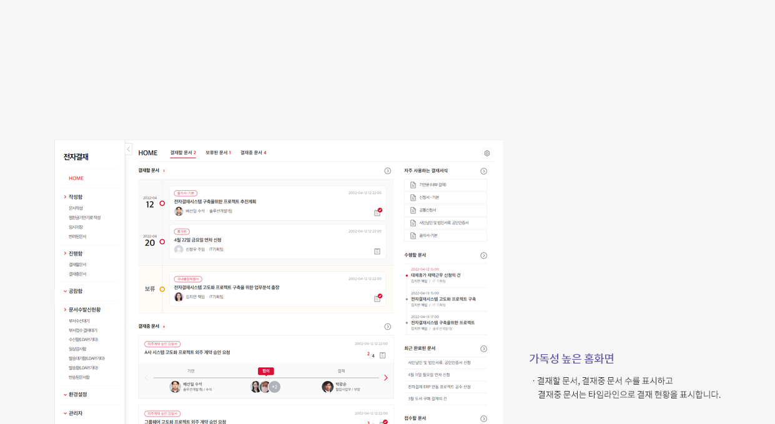Open 문서작성 under 작성함
Viewport: 775px width, 424px height.
(76, 208)
